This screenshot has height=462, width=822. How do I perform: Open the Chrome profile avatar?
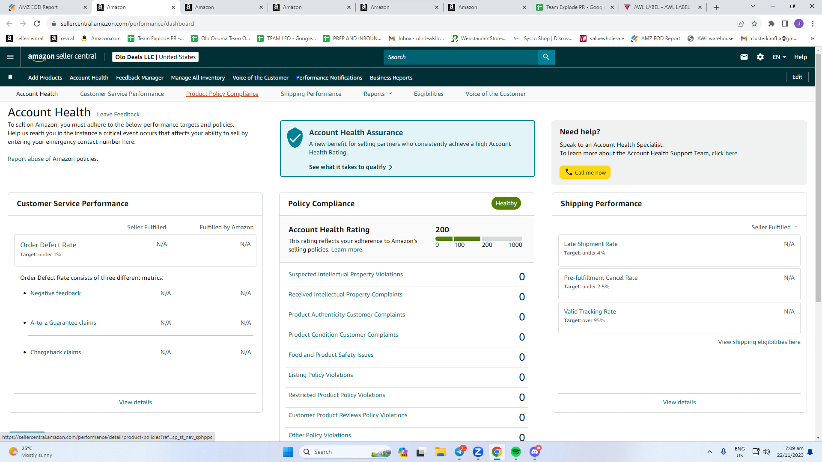[799, 24]
